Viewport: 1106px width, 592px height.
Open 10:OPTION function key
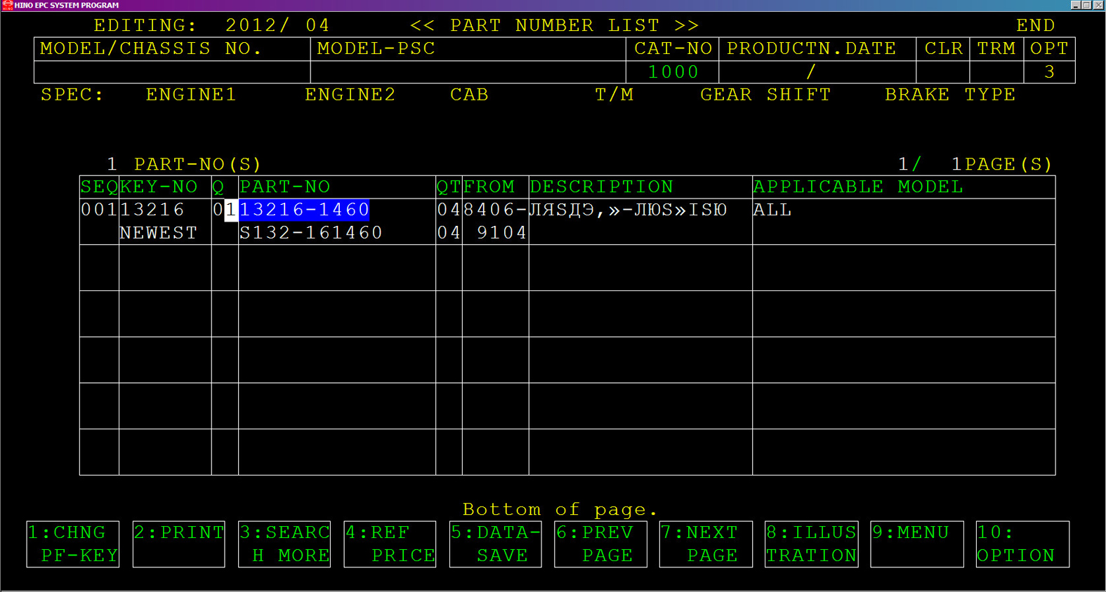click(1022, 544)
